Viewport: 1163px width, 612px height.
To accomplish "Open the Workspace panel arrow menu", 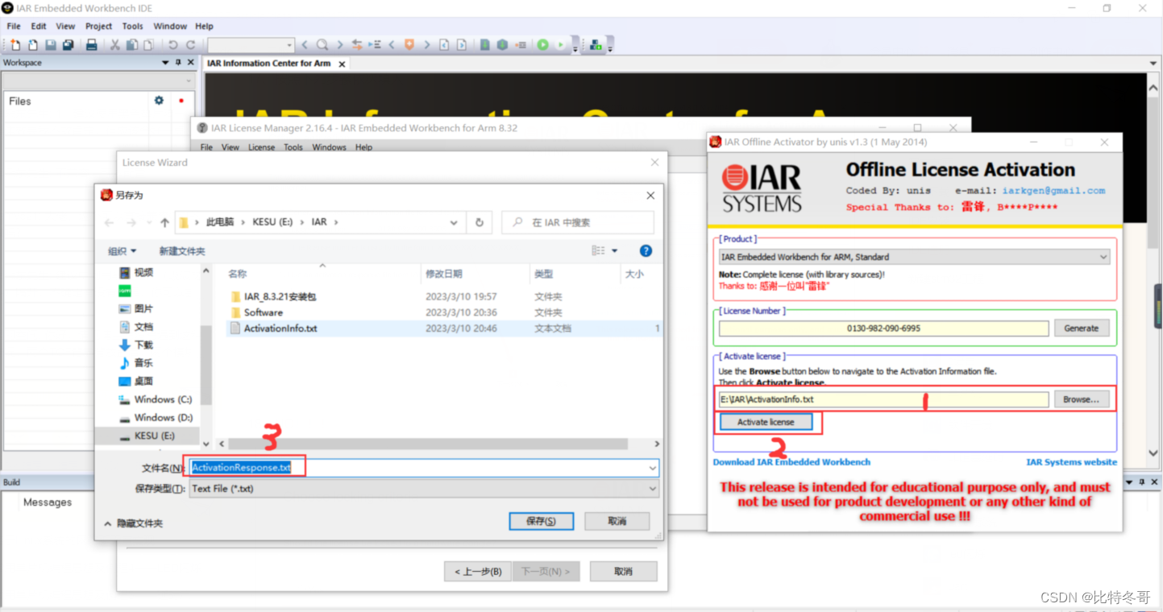I will [165, 62].
